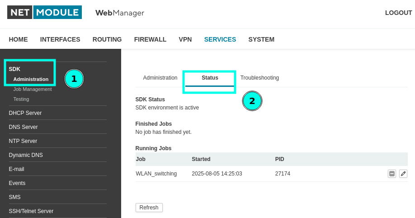415x218 pixels.
Task: Click the PID column header
Action: [279, 159]
